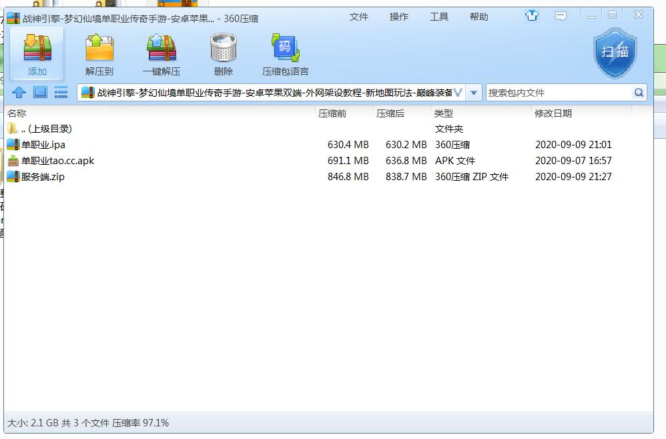The width and height of the screenshot is (666, 439).
Task: Select the 服务端.zip file
Action: 43,177
